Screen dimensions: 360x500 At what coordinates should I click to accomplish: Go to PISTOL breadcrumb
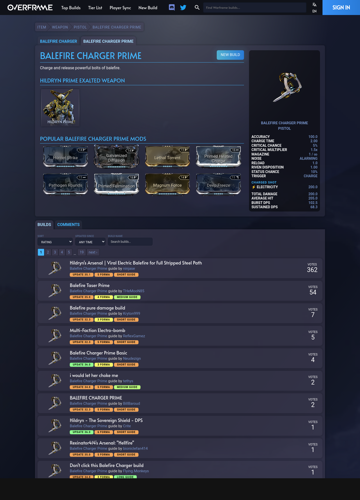click(80, 27)
